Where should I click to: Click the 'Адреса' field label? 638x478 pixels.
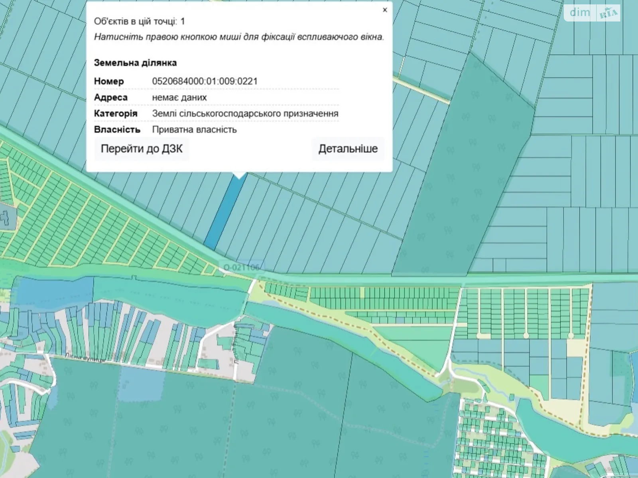click(x=110, y=98)
